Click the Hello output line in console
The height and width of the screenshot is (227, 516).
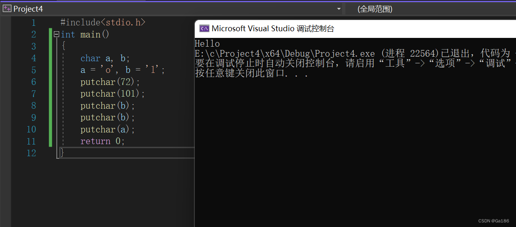(x=207, y=43)
